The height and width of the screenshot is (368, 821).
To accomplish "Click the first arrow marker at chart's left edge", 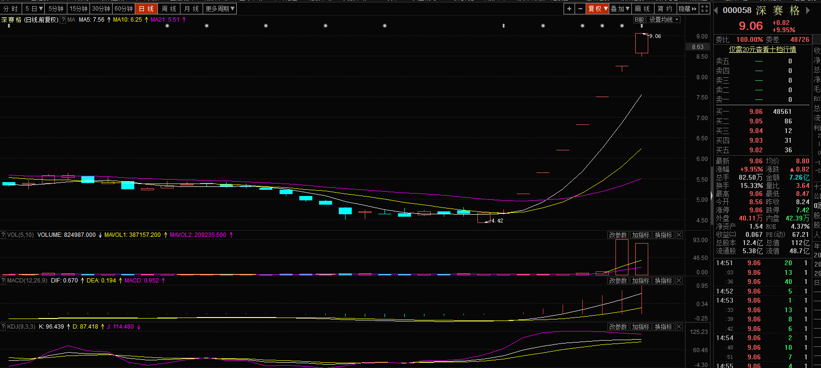I will point(9,26).
